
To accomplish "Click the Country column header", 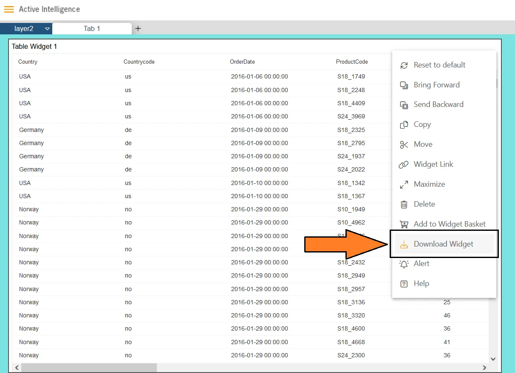I will (28, 62).
